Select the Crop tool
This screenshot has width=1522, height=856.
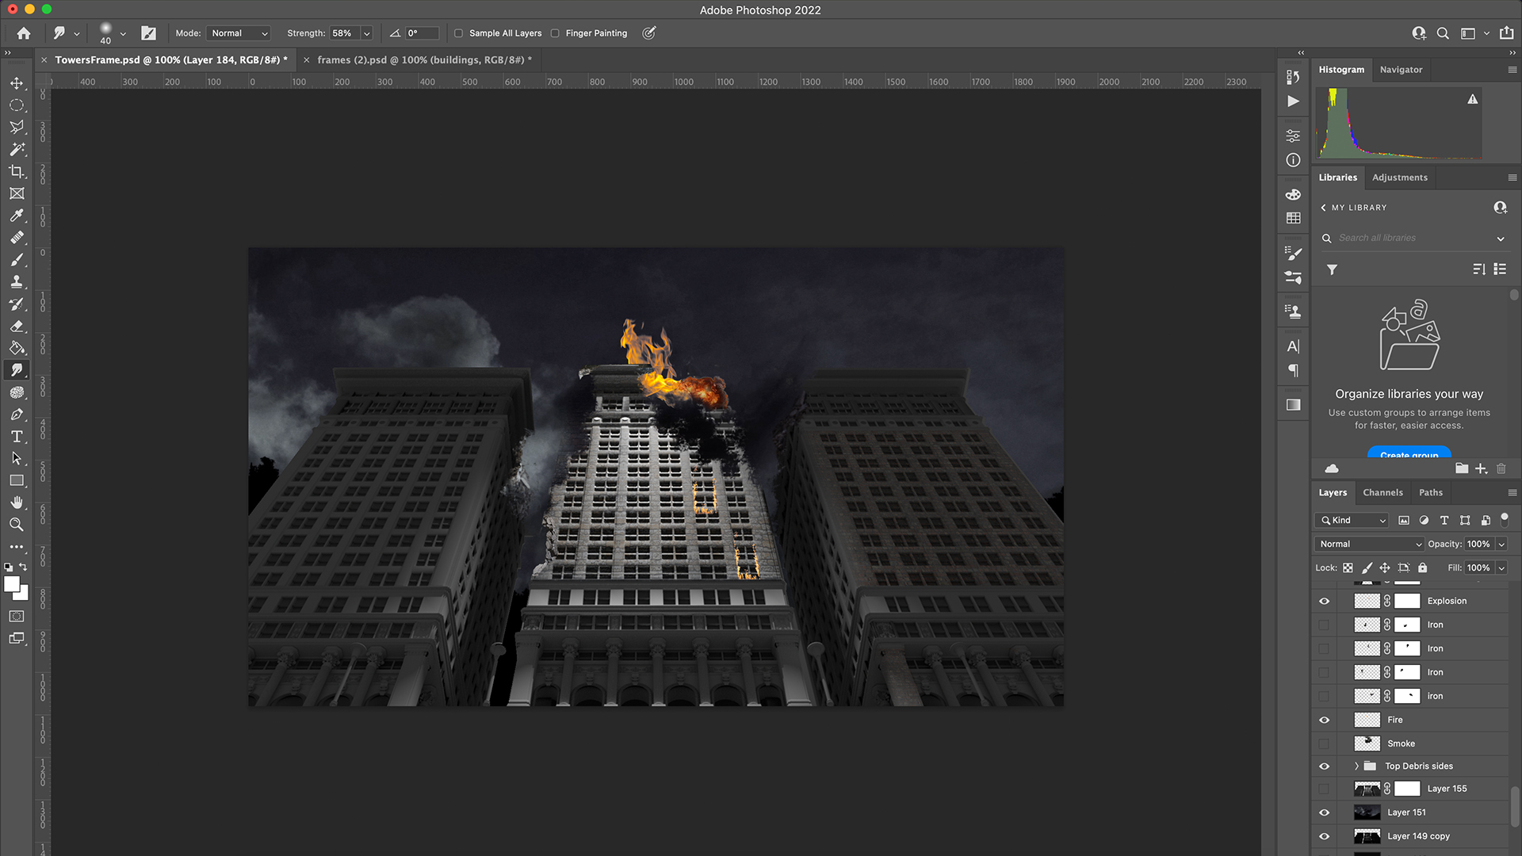point(17,171)
